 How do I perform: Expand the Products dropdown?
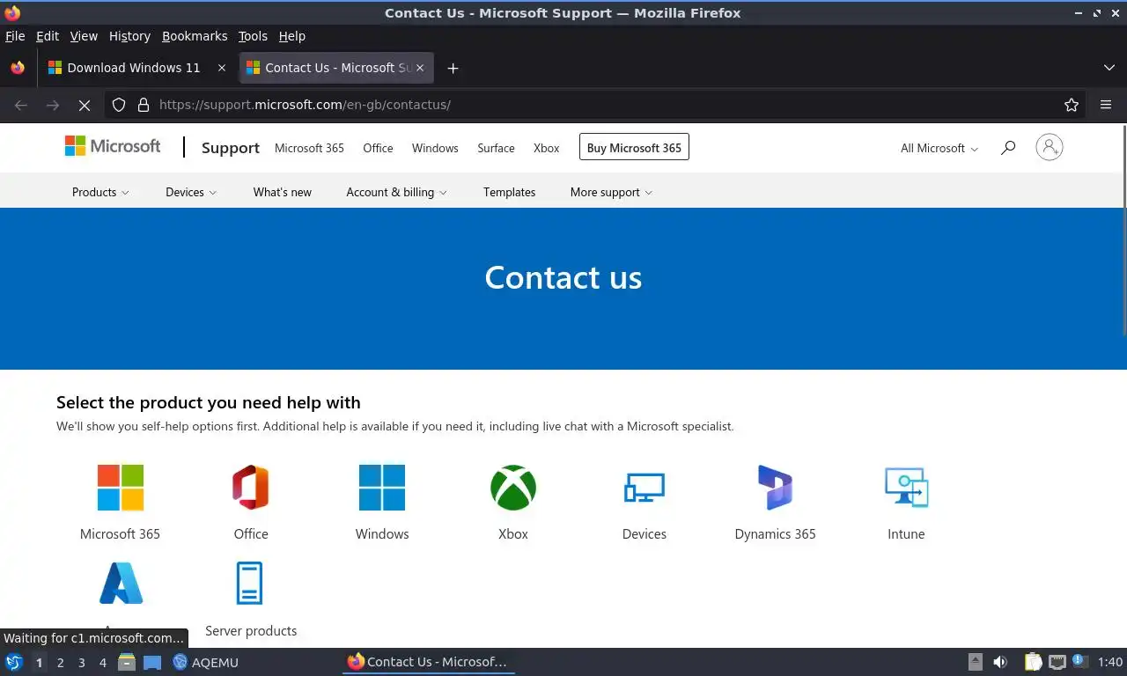[x=100, y=192]
